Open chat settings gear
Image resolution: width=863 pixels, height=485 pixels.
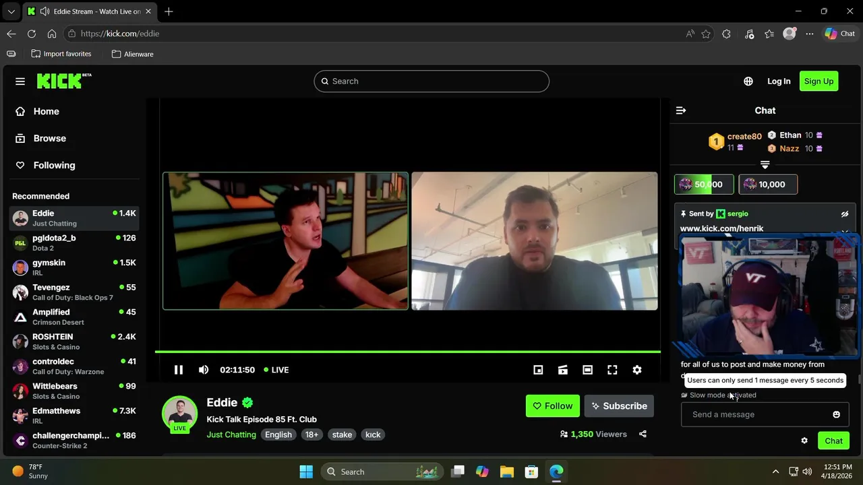(x=804, y=441)
